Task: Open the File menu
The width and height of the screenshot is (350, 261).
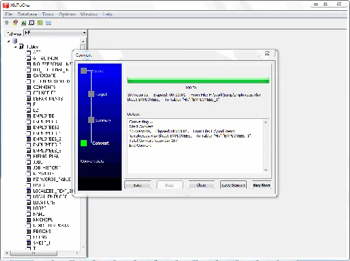Action: point(8,14)
